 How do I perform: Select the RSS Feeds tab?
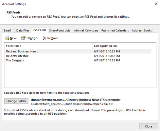click(x=39, y=30)
